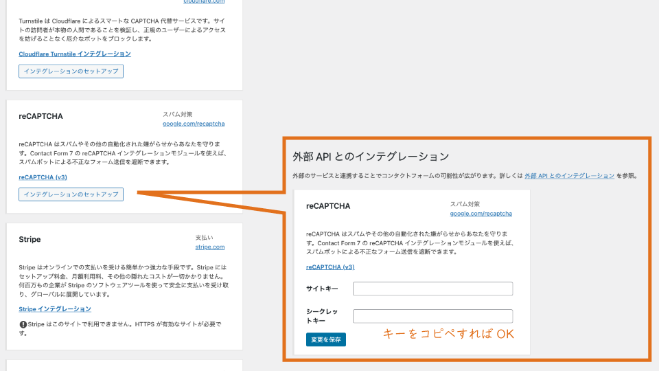
Task: Open the Stripe インテグレーション link
Action: point(55,308)
